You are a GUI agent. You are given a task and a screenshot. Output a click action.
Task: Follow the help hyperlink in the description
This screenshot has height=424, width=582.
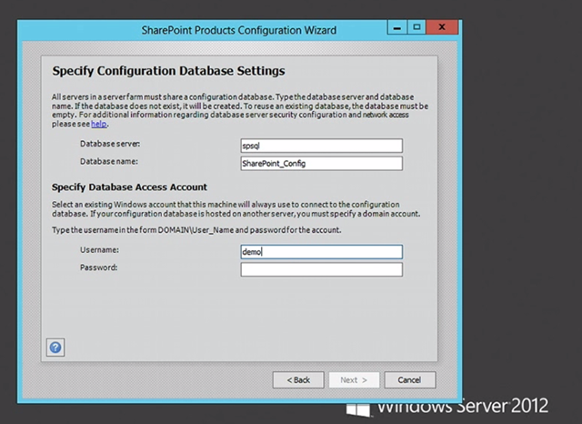[x=99, y=124]
